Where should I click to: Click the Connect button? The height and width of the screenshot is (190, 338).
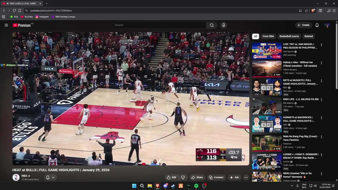coord(216,177)
